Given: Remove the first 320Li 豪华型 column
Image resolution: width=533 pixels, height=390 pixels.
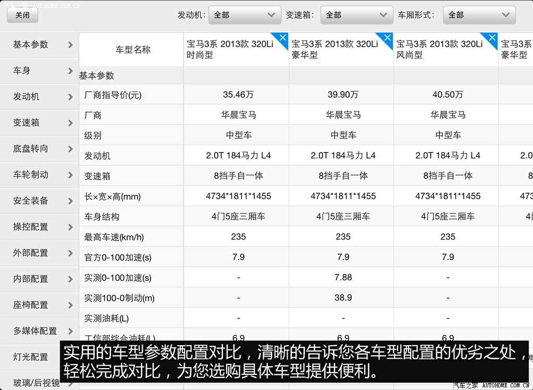Looking at the screenshot, I should (388, 37).
